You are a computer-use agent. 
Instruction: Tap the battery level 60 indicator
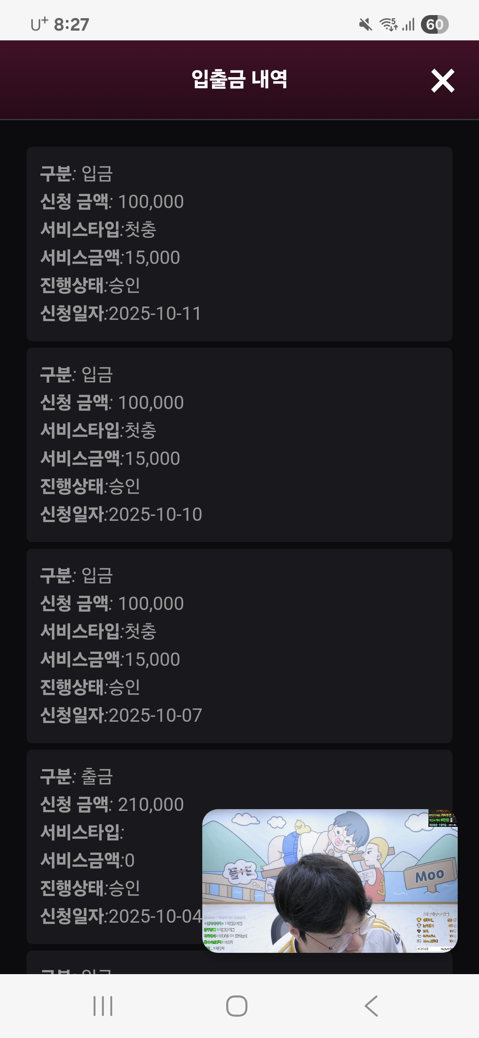point(435,25)
